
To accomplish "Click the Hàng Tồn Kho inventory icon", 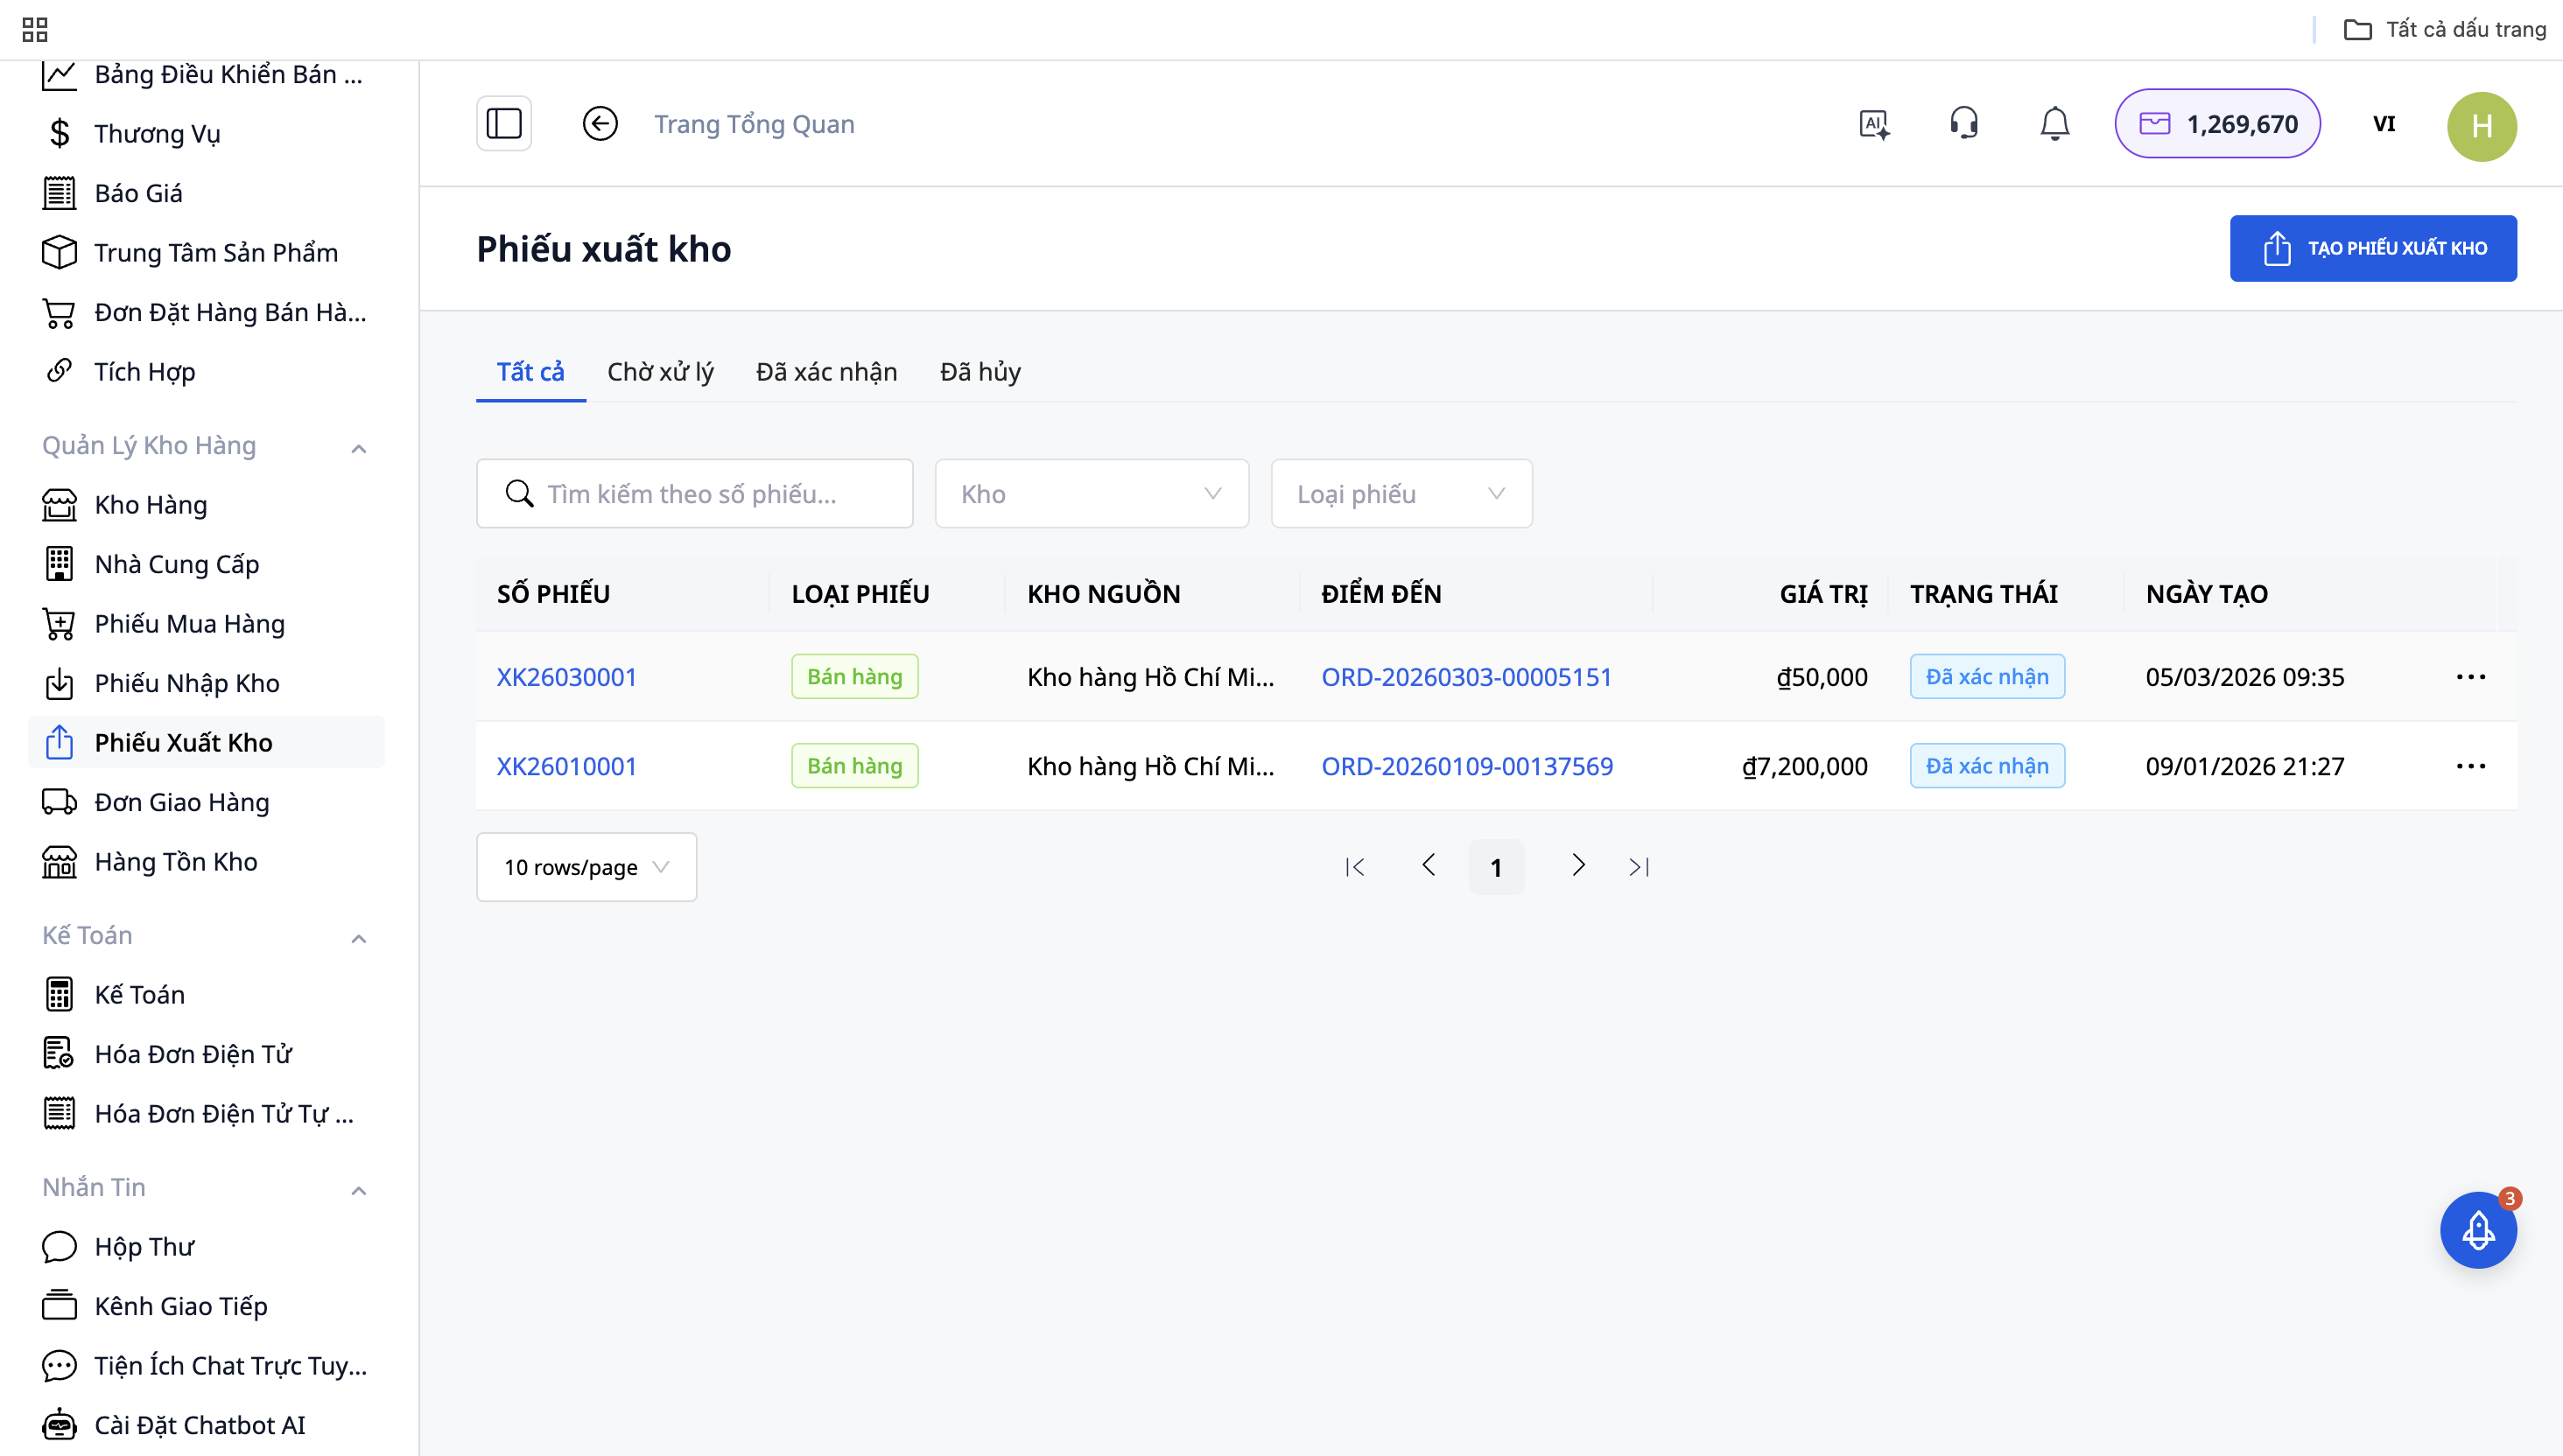I will pos(60,861).
